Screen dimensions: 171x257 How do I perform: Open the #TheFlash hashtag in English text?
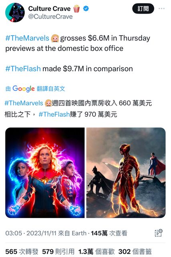(x=23, y=69)
